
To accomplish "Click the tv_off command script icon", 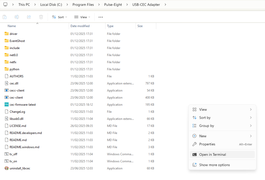I will click(7, 154).
